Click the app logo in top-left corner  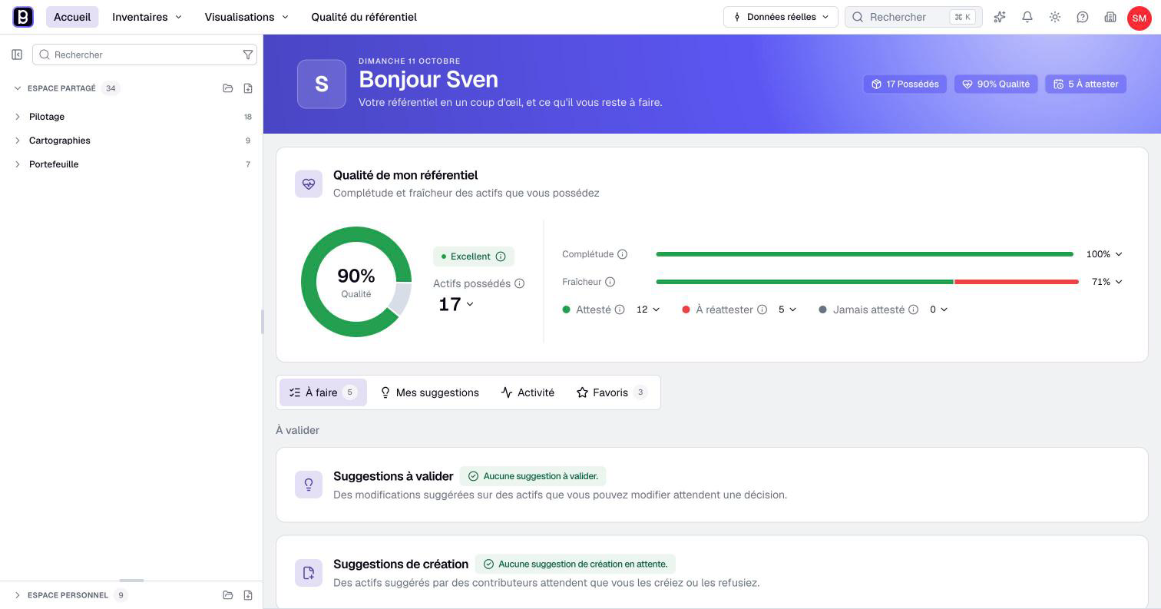(23, 17)
